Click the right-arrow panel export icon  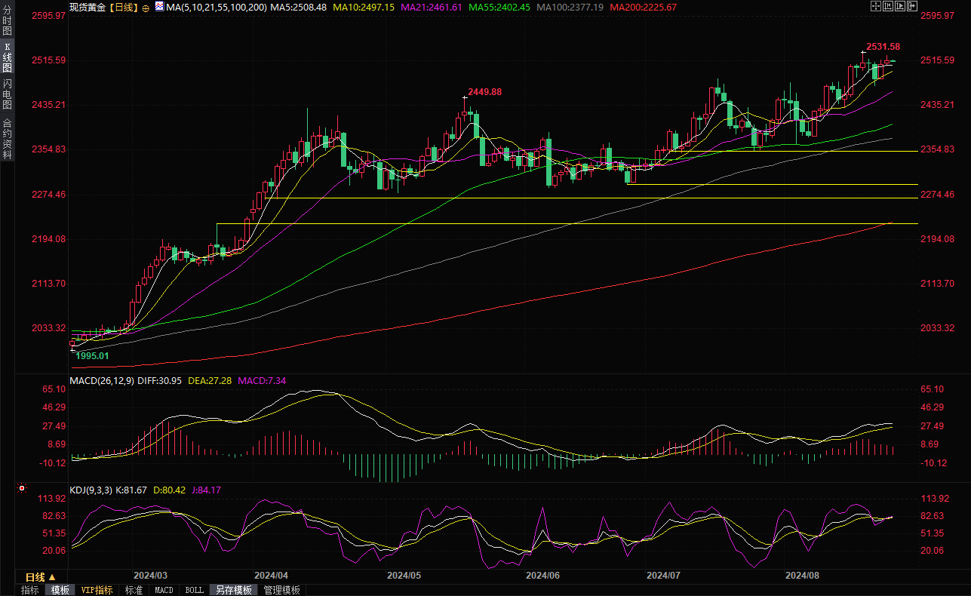[x=912, y=6]
